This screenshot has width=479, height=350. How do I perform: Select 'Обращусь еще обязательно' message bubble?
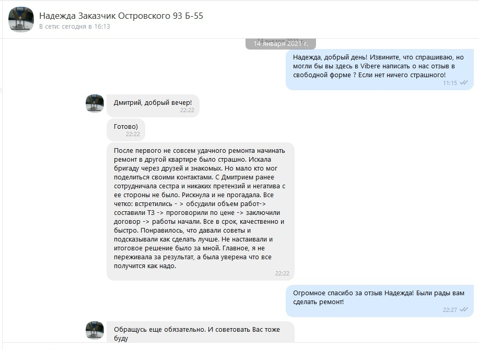[x=201, y=332]
